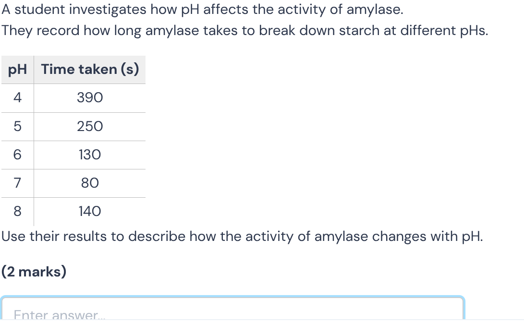Click the 80 seconds value
Screen dimensions: 524x323
90,183
